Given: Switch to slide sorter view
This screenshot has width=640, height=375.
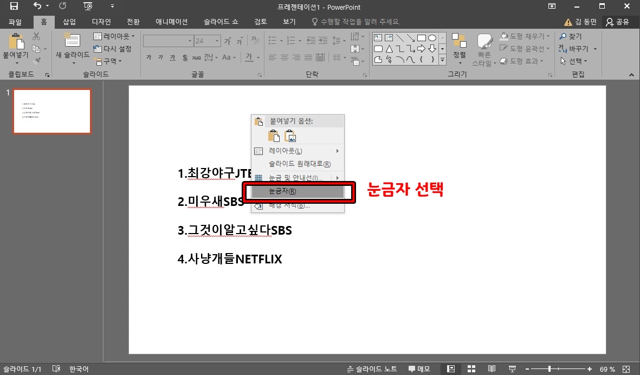Looking at the screenshot, I should coord(471,369).
